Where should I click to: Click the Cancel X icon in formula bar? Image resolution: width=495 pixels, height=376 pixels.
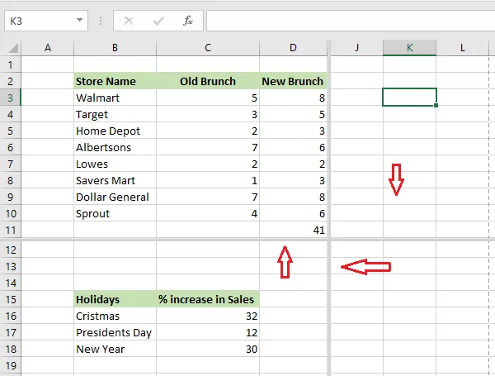[129, 21]
